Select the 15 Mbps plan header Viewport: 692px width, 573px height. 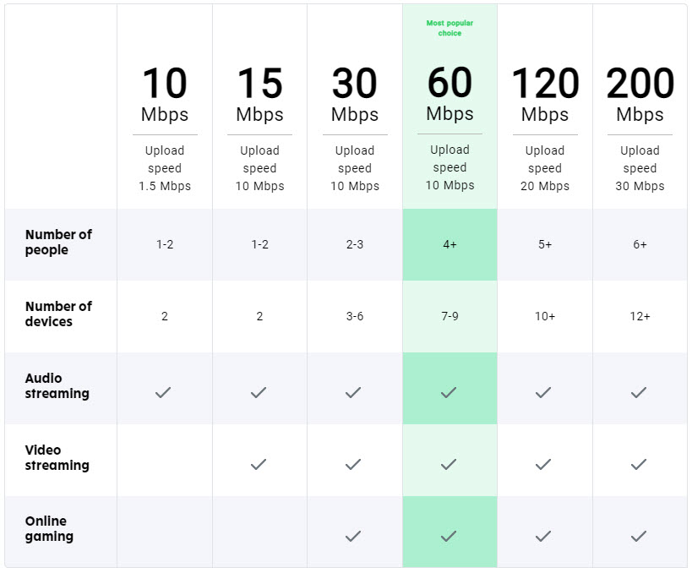coord(259,94)
